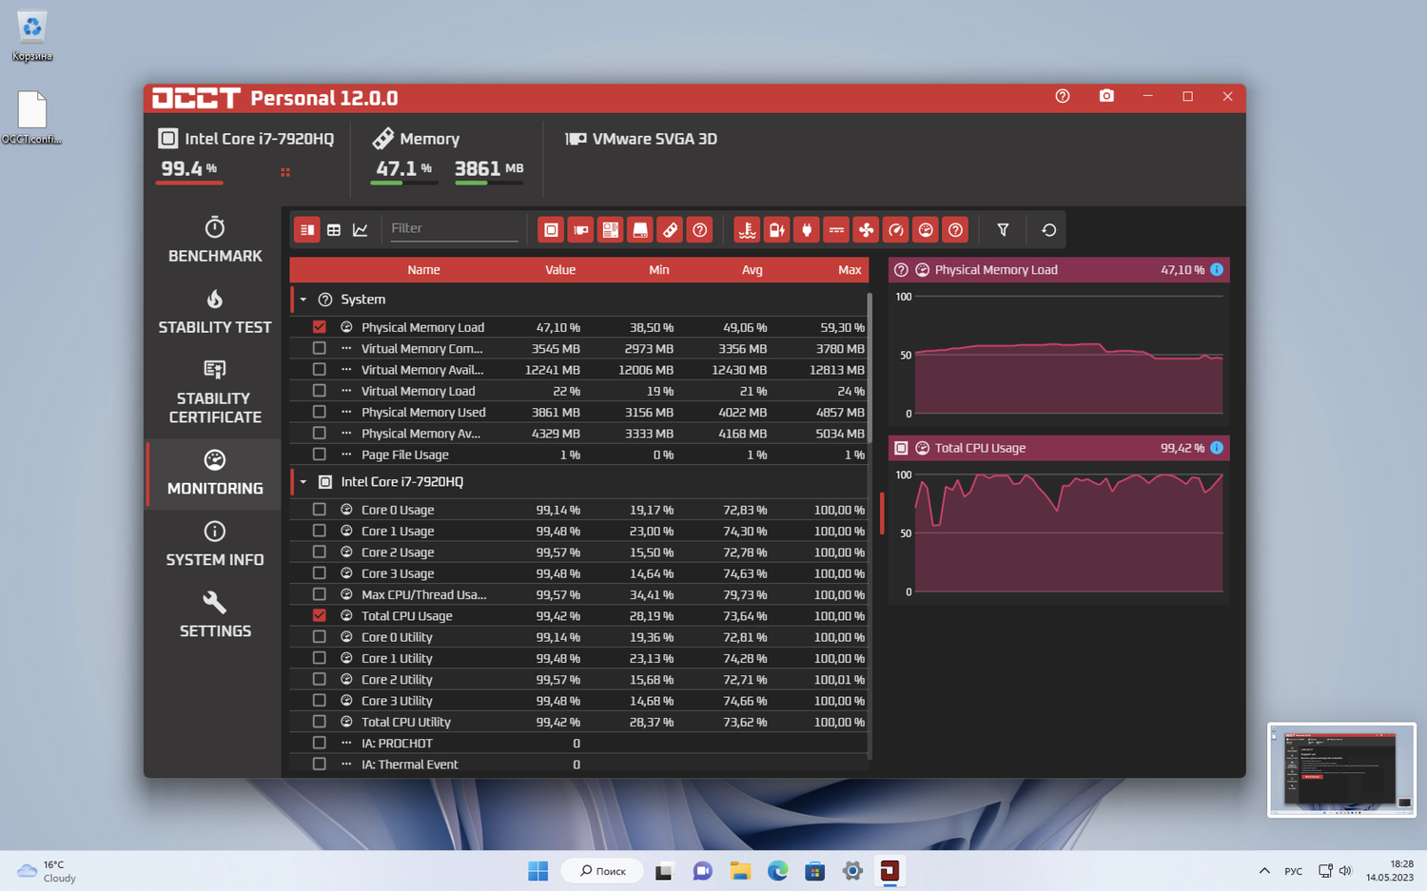Check the Physical Memory Used checkbox
The height and width of the screenshot is (891, 1427).
(320, 412)
